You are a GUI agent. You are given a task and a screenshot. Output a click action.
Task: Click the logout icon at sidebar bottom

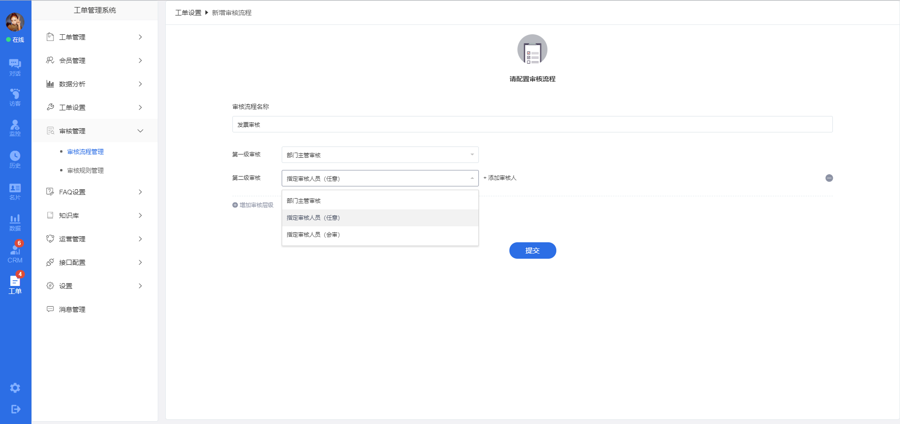(x=15, y=409)
